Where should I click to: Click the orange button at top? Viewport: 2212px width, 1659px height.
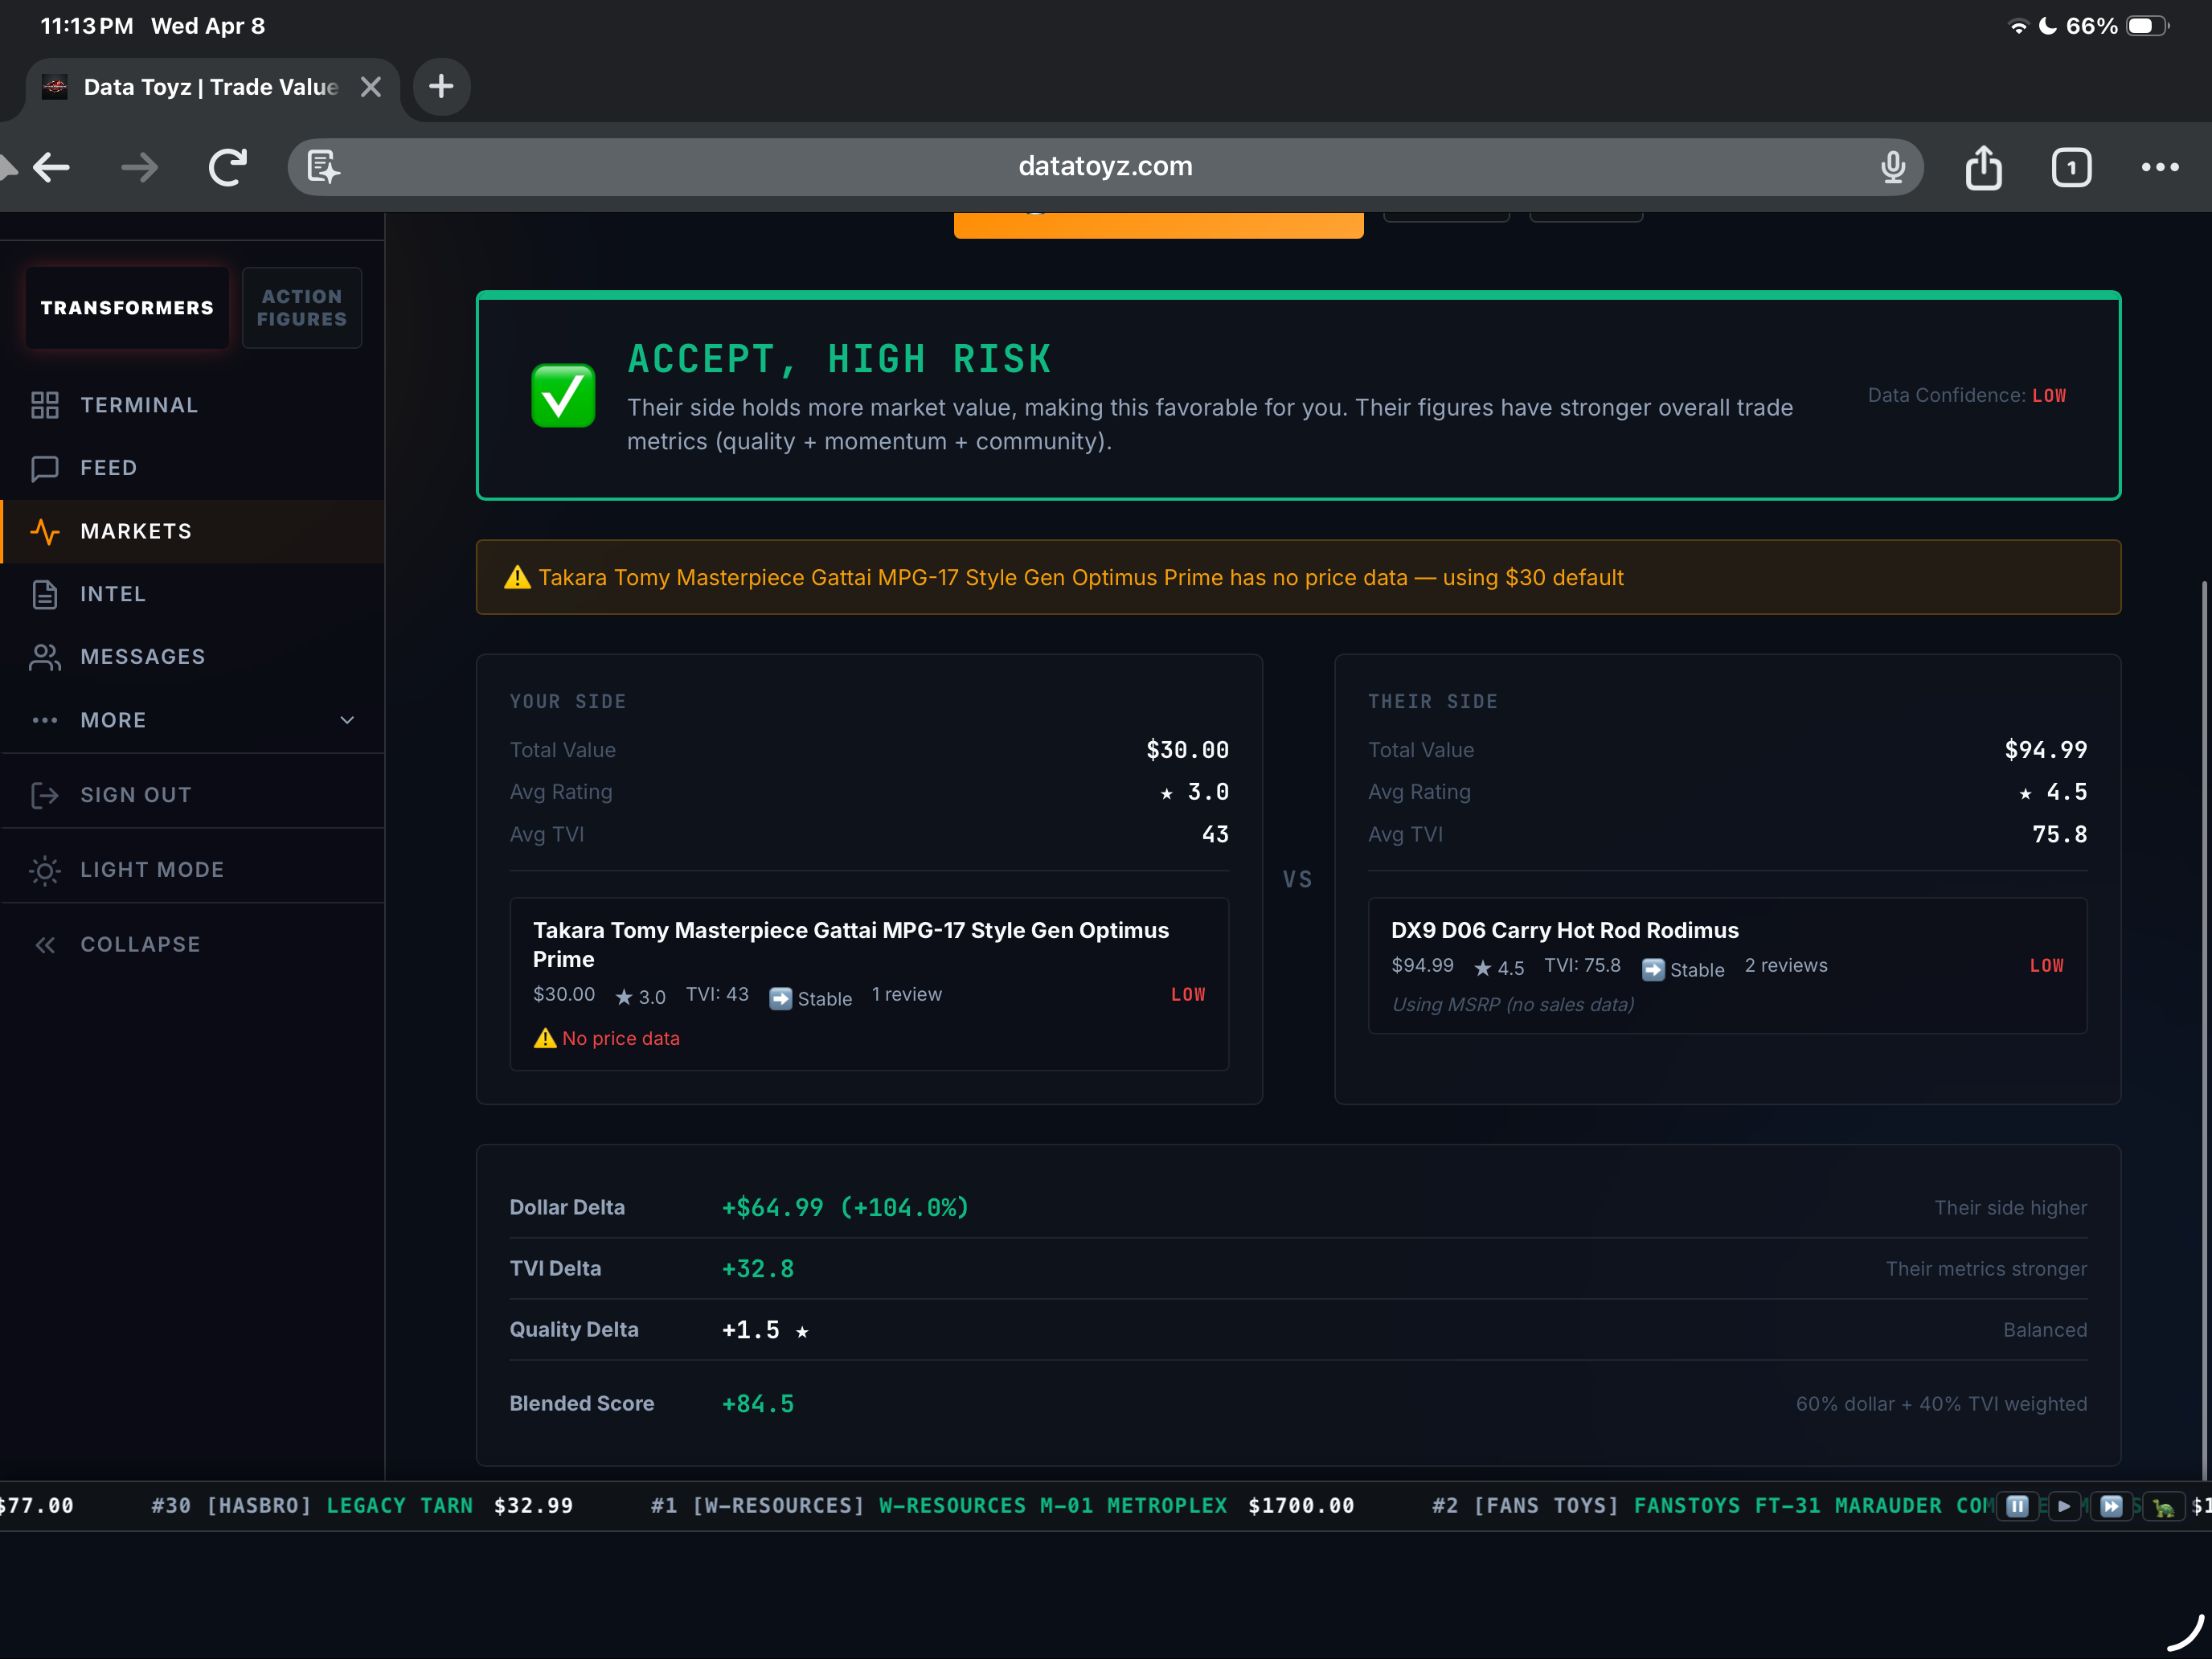tap(1158, 225)
